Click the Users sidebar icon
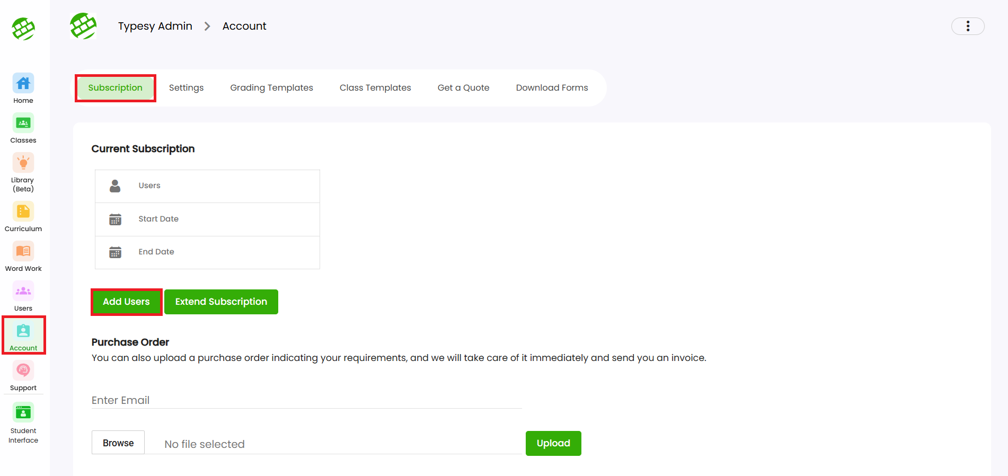Screen dimensions: 1008x476 click(x=23, y=292)
